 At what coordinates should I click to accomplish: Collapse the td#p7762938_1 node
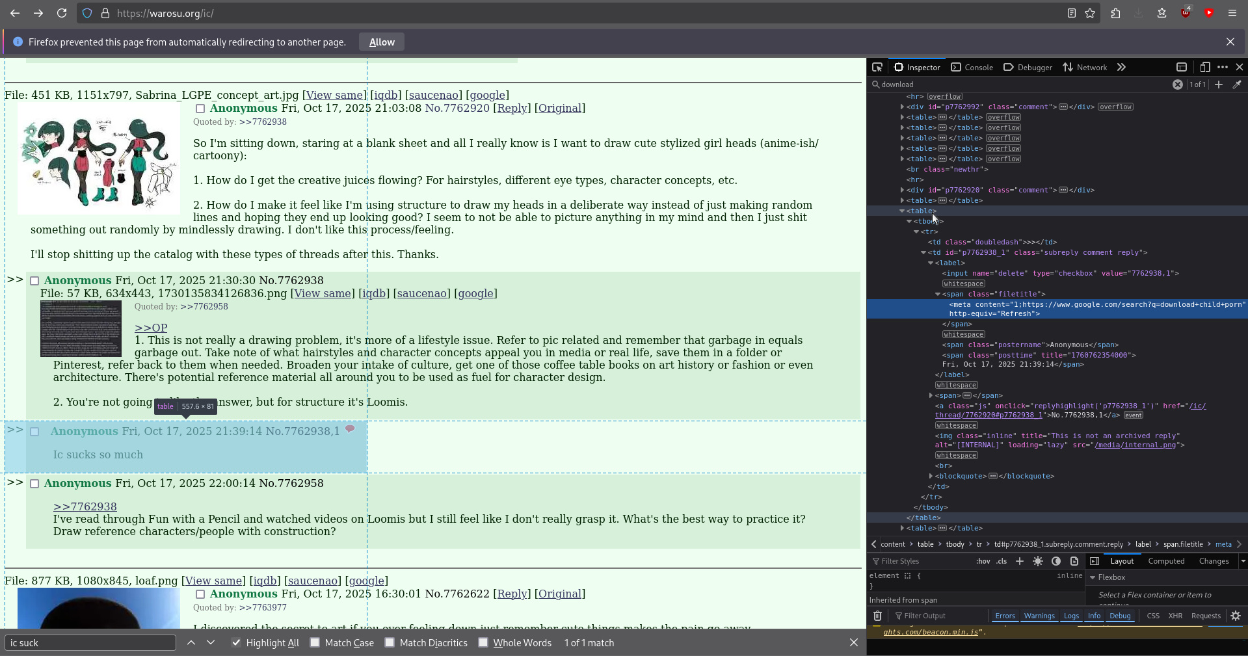tap(923, 252)
